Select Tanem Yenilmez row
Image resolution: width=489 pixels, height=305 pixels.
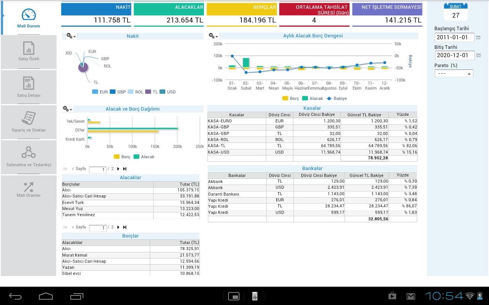[x=131, y=215]
